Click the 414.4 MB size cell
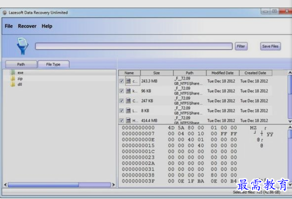This screenshot has height=199, width=292. tap(149, 121)
